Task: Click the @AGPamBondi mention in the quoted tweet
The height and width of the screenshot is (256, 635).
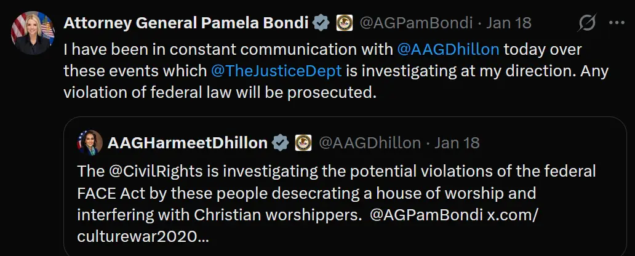Action: [x=436, y=215]
